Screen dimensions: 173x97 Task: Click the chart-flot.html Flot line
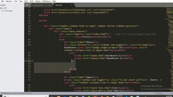pos(101,88)
